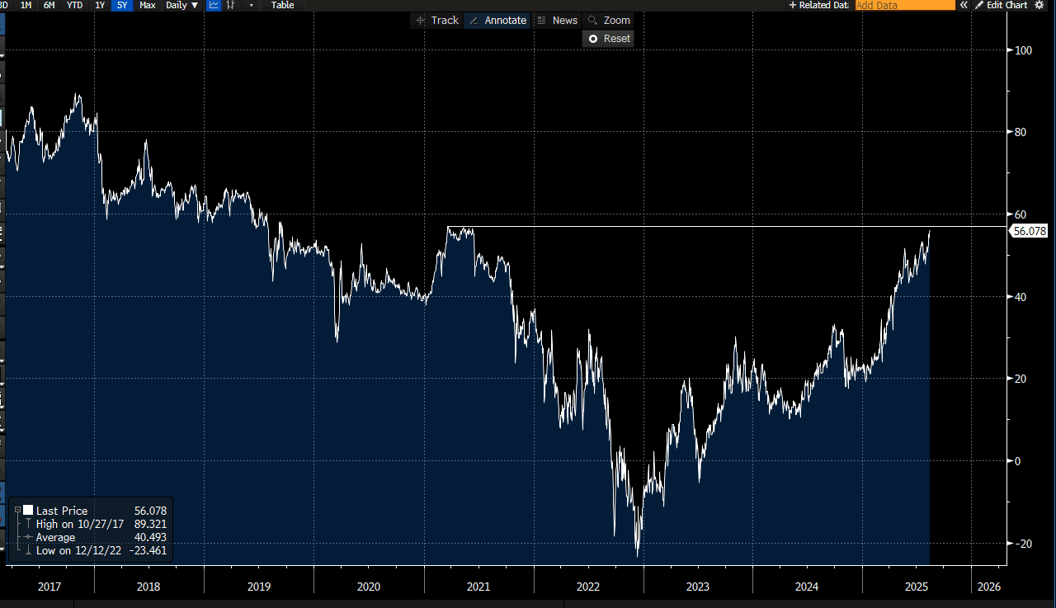The image size is (1056, 608).
Task: Select the 5Y time range
Action: [122, 5]
